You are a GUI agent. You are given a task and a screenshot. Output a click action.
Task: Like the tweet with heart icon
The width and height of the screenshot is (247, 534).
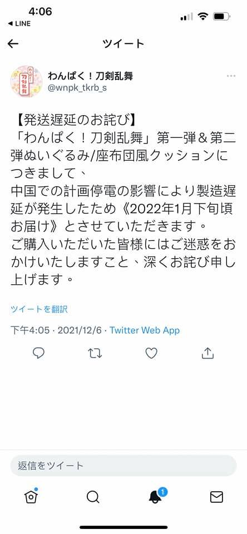click(x=151, y=354)
